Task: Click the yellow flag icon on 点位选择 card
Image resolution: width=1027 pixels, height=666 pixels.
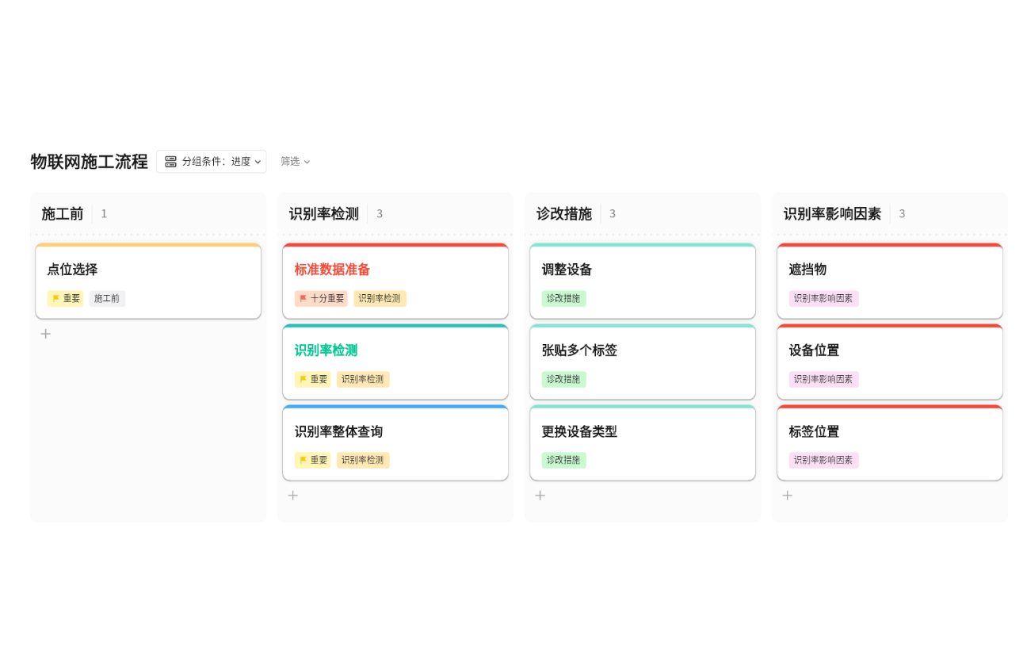Action: [55, 299]
